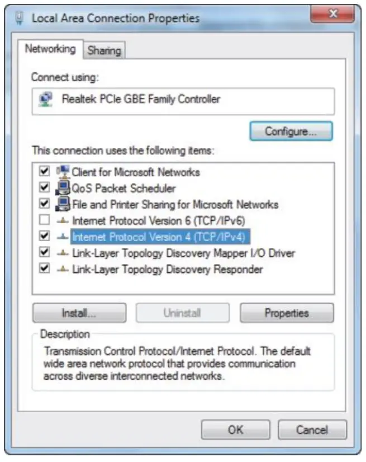Disable the Link-Layer Topology Discovery Responder checkbox

click(x=44, y=268)
